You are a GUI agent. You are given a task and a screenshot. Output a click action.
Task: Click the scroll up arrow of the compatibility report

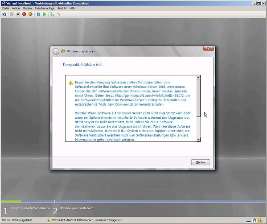(198, 78)
